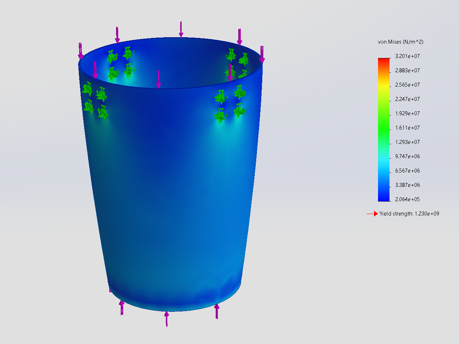Click the magenta arrow on the far right edge
Screen dimensions: 459x344
263,54
